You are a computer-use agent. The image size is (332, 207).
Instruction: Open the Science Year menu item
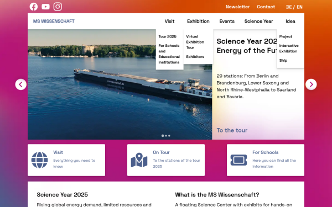pyautogui.click(x=258, y=22)
